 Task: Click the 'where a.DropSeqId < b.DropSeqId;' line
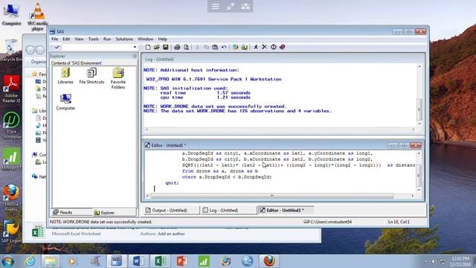pyautogui.click(x=227, y=177)
